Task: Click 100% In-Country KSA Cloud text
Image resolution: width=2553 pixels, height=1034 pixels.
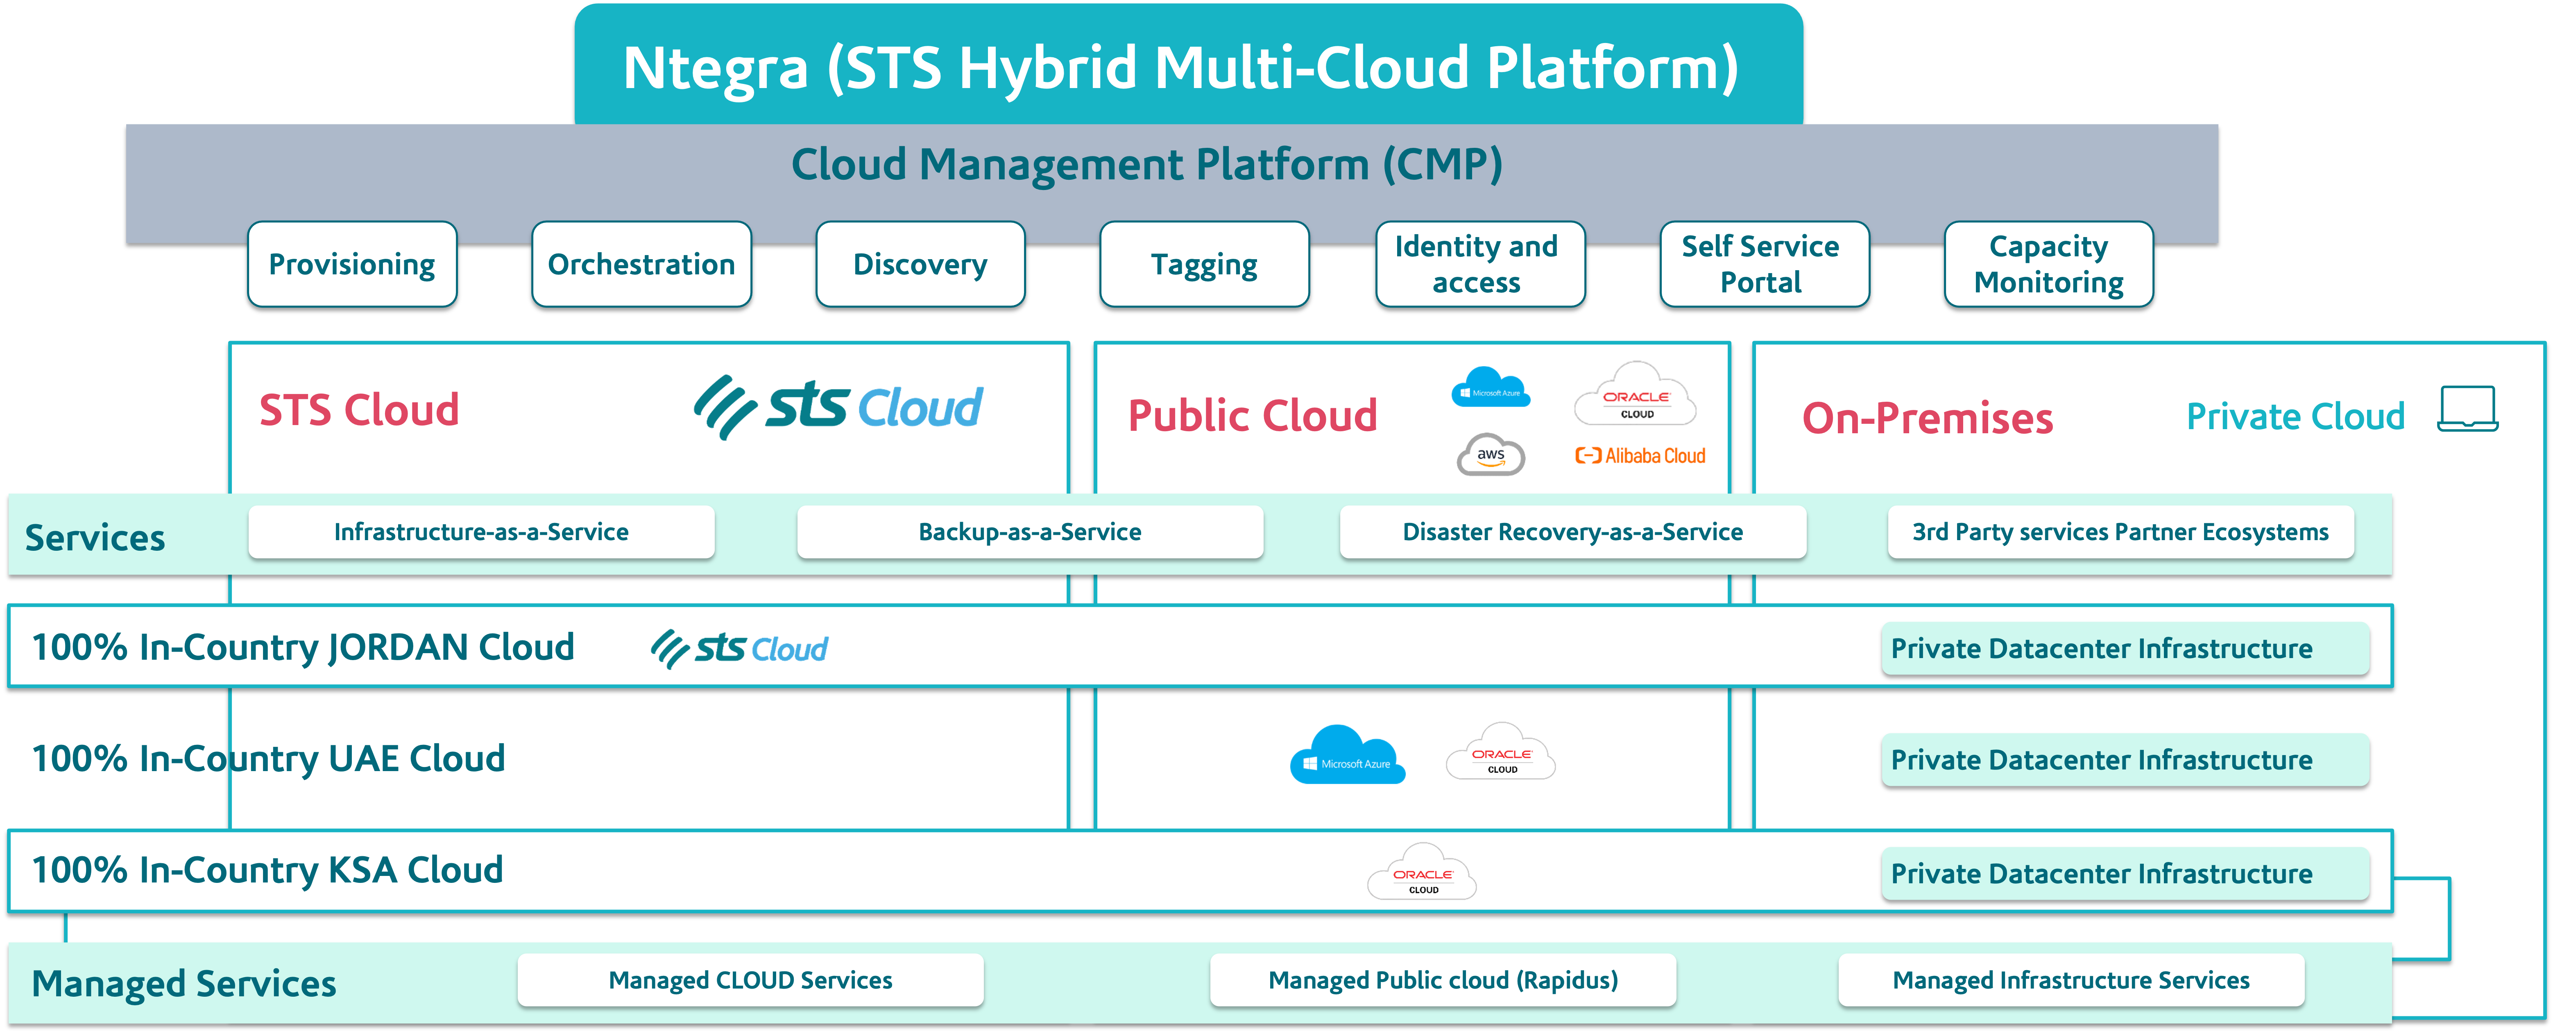Action: pos(267,871)
